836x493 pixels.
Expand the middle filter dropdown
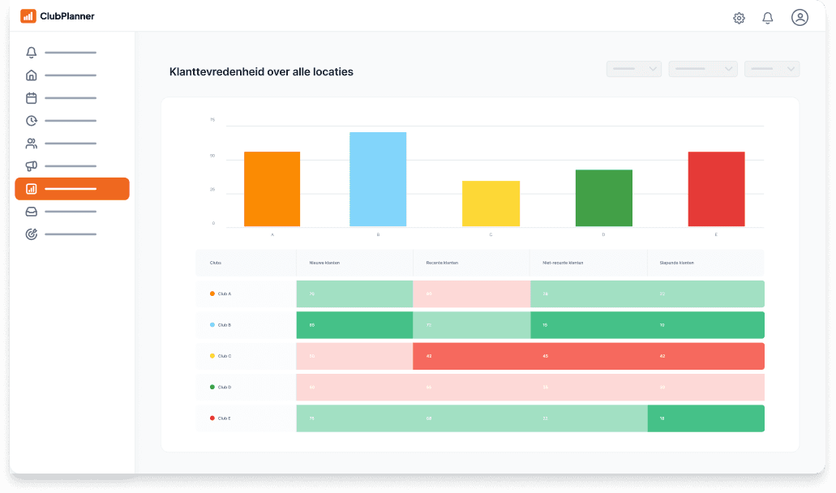coord(702,70)
